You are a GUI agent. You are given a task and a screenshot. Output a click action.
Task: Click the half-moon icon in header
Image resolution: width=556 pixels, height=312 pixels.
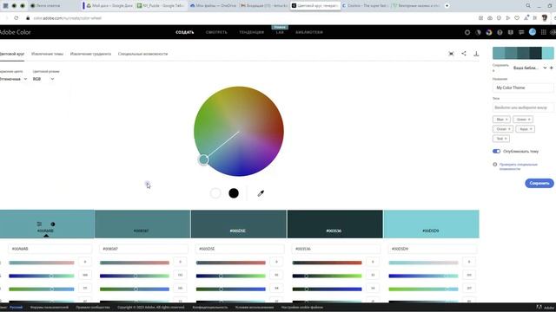tap(478, 32)
